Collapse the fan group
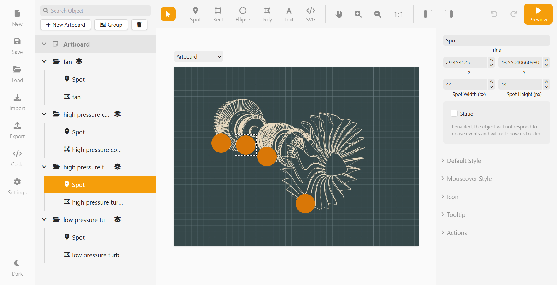Image resolution: width=557 pixels, height=285 pixels. [44, 61]
